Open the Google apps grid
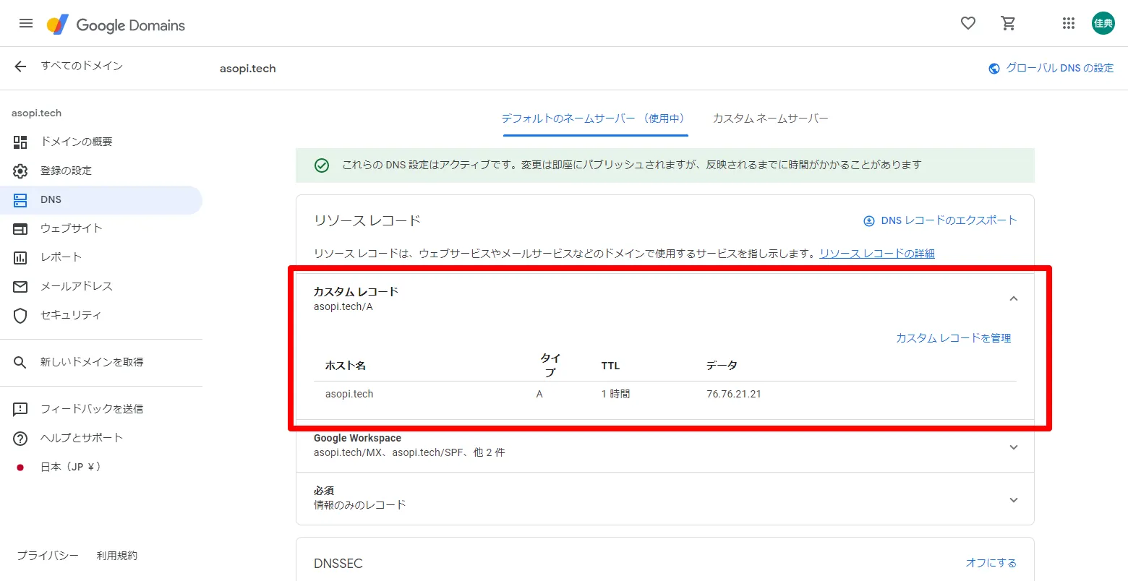 pyautogui.click(x=1068, y=22)
